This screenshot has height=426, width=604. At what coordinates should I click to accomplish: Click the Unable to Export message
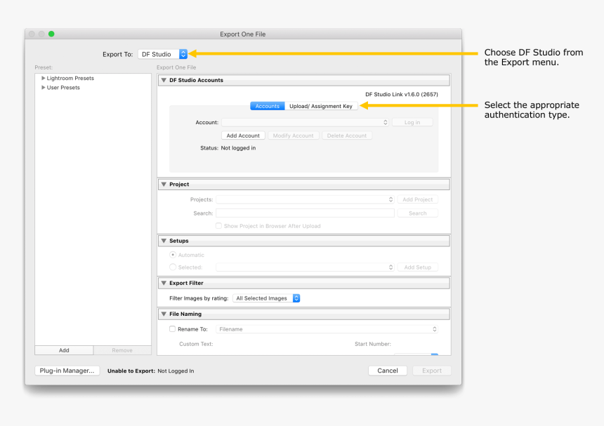tap(150, 371)
